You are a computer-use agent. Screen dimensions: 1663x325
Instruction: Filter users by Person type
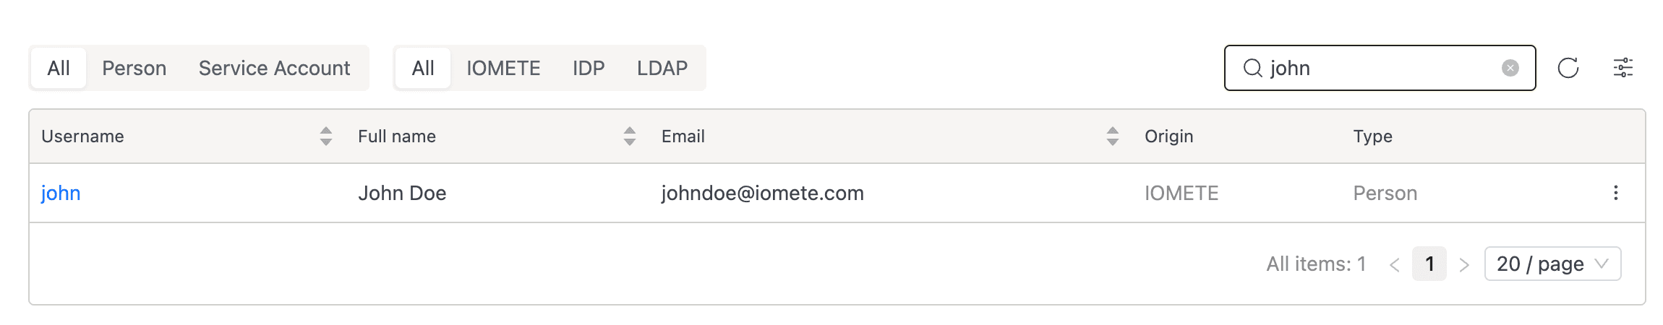[x=134, y=68]
